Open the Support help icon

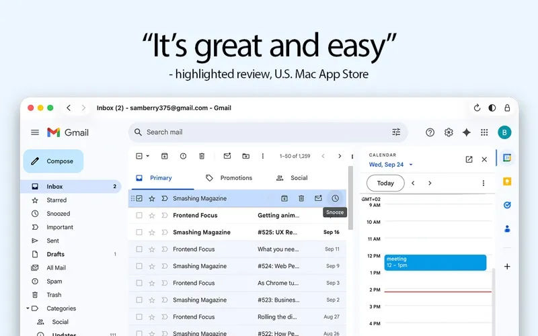click(430, 132)
